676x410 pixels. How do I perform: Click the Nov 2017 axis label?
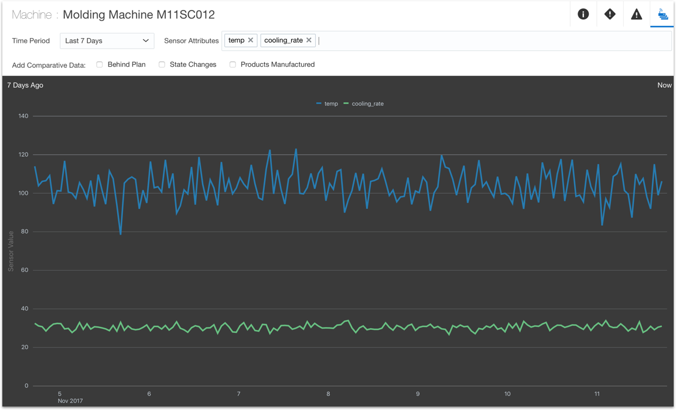coord(70,401)
